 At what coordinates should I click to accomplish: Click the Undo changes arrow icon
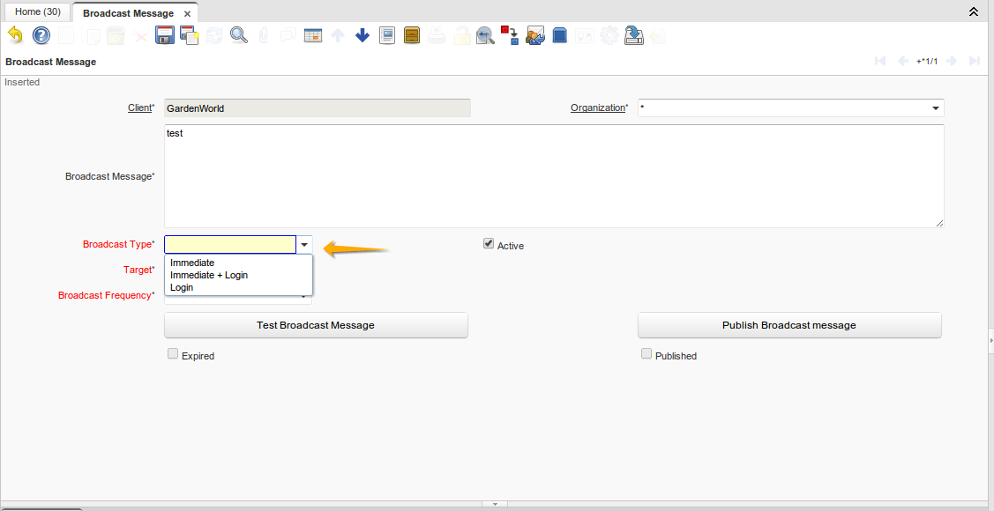click(15, 35)
